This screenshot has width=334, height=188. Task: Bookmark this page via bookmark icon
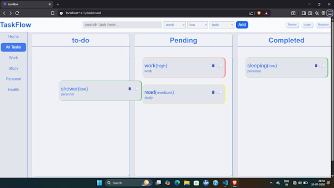[x=53, y=13]
